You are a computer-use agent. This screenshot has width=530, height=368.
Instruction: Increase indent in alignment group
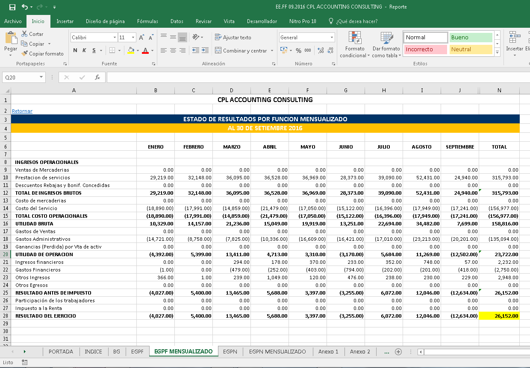[205, 50]
